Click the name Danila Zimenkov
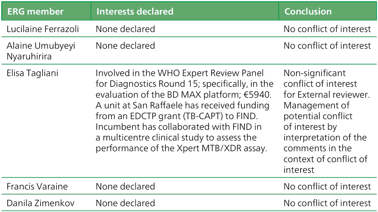This screenshot has height=212, width=378. [40, 203]
